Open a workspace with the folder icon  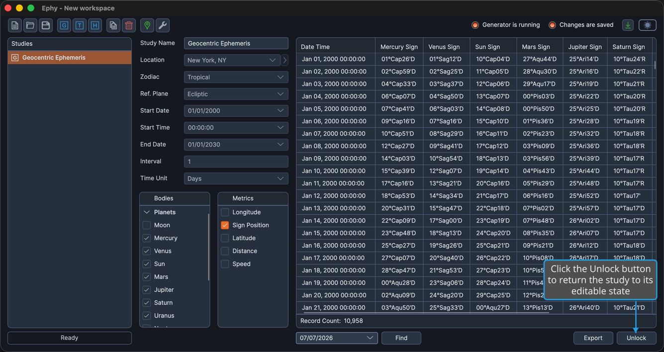coord(30,25)
